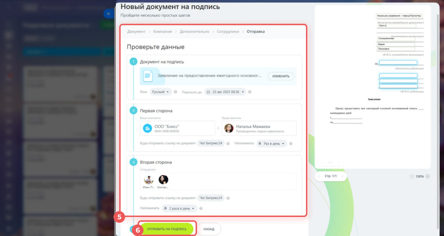Click the Пахомовна field in document preview
This screenshot has width=444, height=236.
(x=396, y=49)
